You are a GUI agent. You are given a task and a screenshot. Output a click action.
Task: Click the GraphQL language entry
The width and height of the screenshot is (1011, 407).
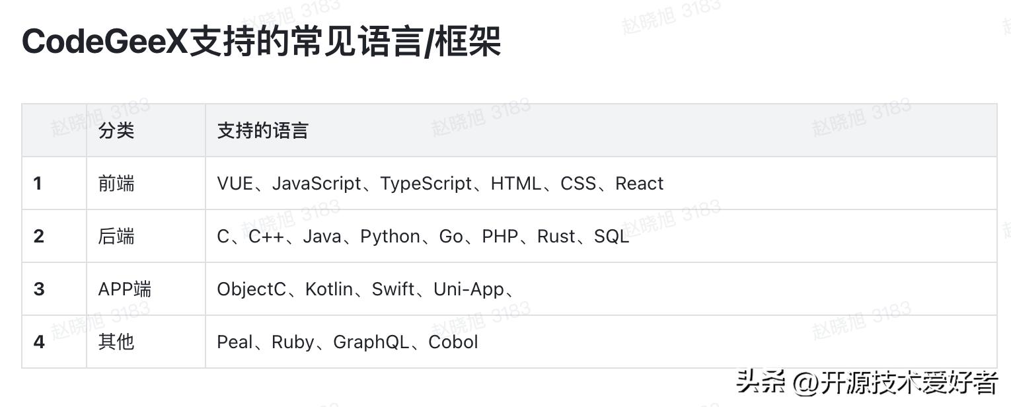coord(370,342)
